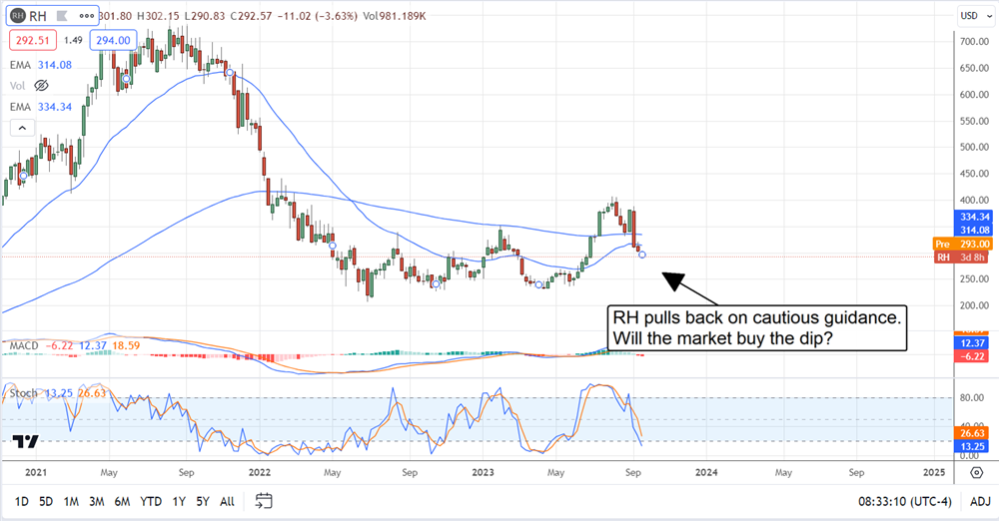Open the USD currency dropdown
This screenshot has height=521, width=999.
point(975,16)
